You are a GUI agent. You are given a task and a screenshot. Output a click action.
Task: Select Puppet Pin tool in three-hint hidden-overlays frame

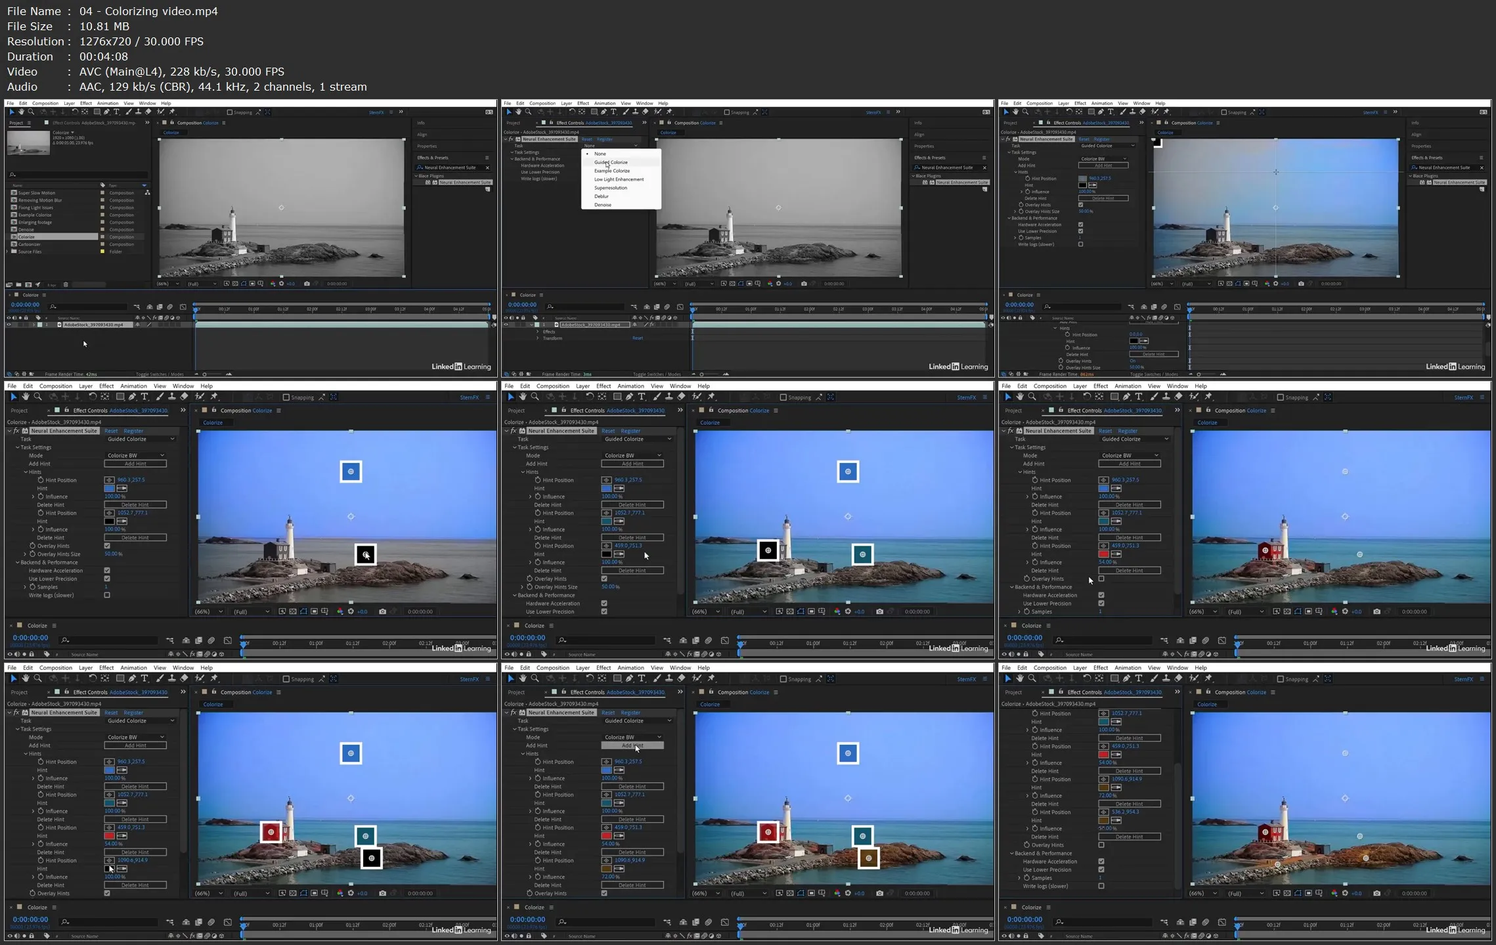coord(1208,397)
